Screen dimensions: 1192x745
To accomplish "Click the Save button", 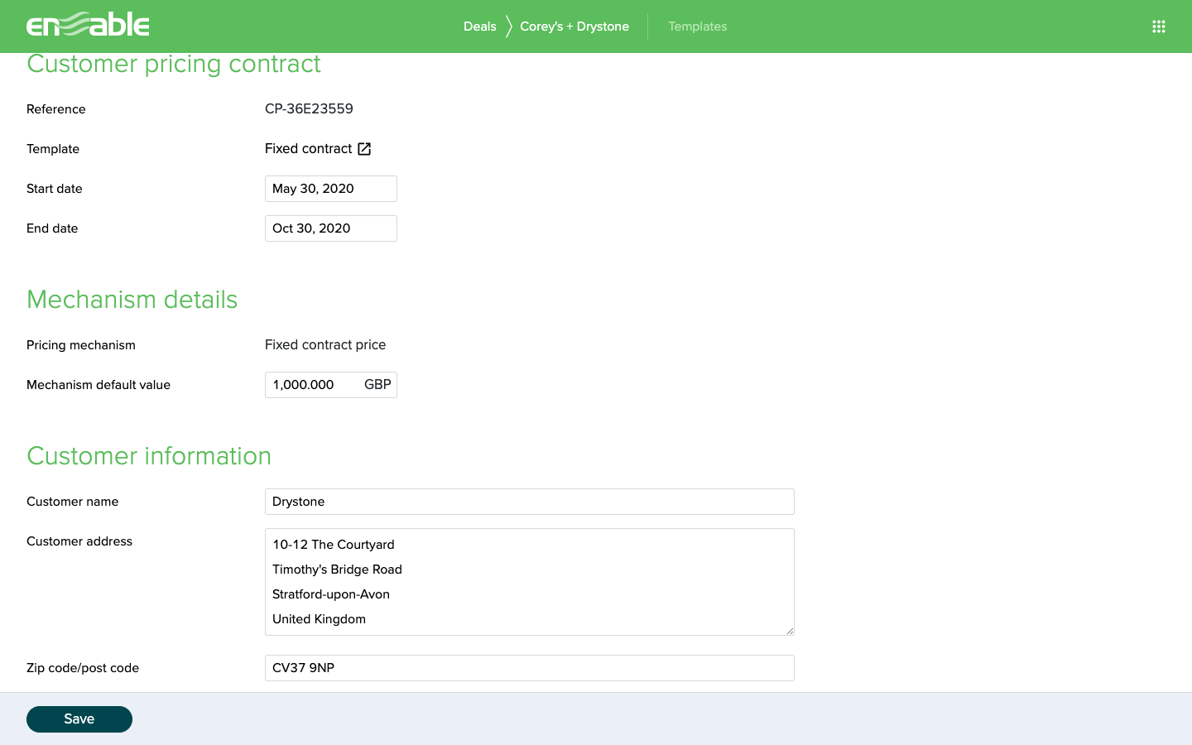I will 79,719.
